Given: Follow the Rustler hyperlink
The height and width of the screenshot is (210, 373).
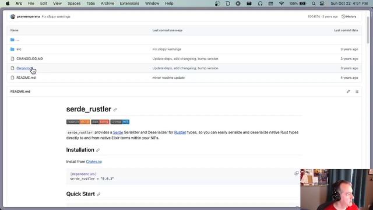Looking at the screenshot, I should [180, 132].
